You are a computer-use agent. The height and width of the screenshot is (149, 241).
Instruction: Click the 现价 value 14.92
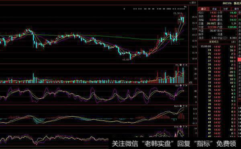coord(214,13)
